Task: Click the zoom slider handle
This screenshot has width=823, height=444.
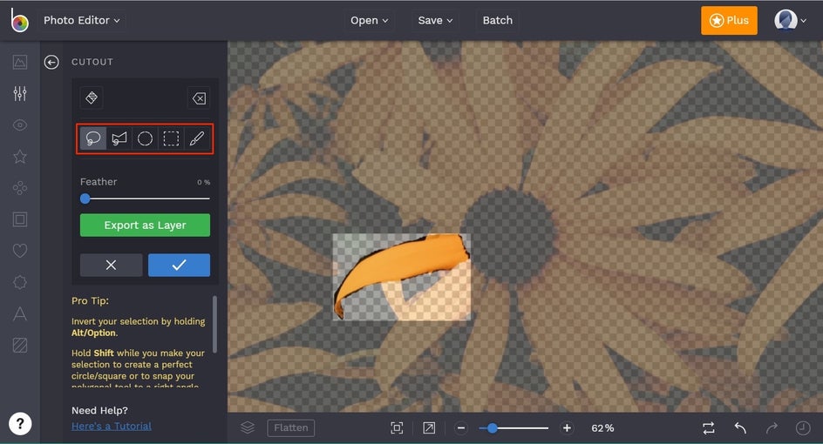Action: [x=492, y=428]
